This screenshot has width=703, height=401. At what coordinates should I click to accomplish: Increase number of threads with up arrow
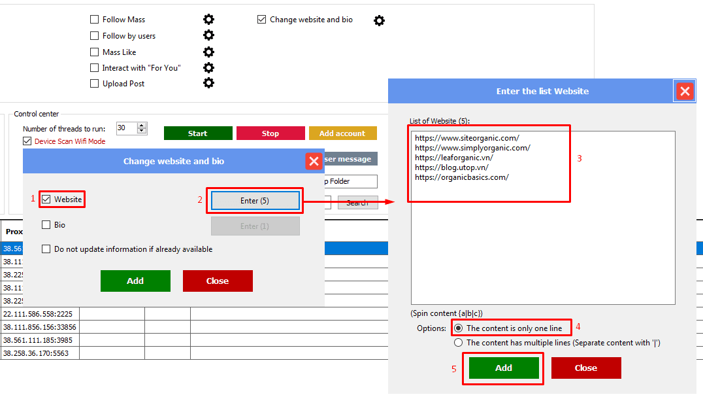point(142,126)
